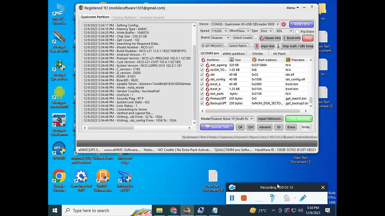Image resolution: width=385 pixels, height=216 pixels.
Task: Uncheck the xbl_config partition checkbox
Action: [x=202, y=79]
